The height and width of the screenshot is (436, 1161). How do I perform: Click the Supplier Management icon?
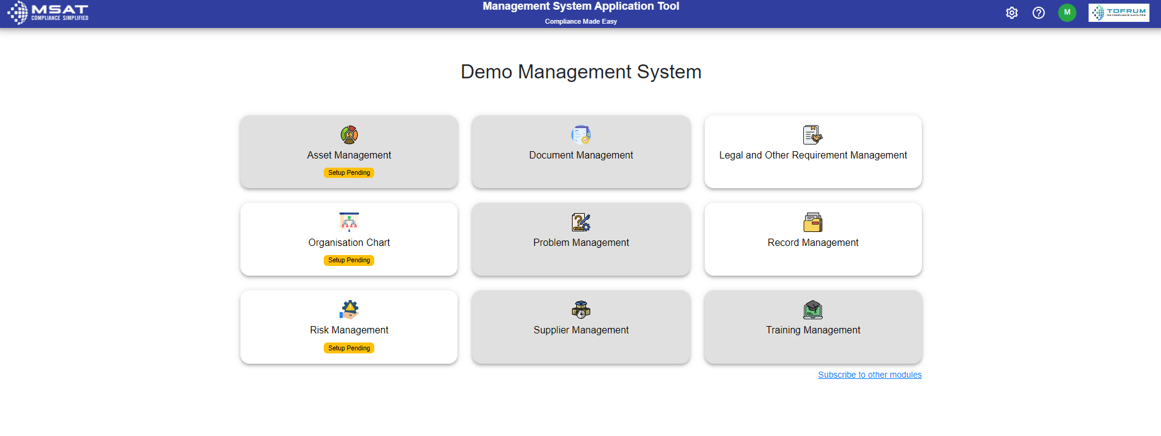tap(580, 309)
